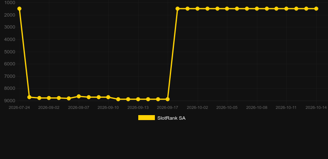This screenshot has height=159, width=328.
Task: Click the 2026-10-14 x-axis date label
Action: [316, 108]
